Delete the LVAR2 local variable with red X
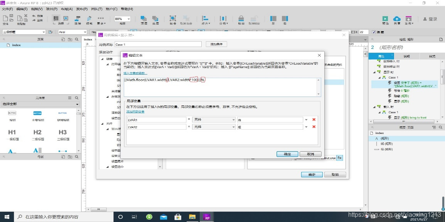 (x=314, y=127)
